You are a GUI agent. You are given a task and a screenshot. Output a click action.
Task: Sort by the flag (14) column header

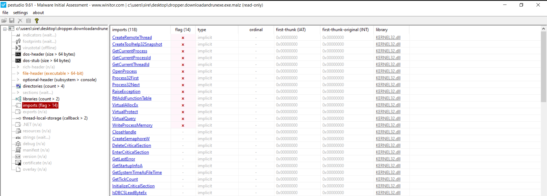pos(183,30)
